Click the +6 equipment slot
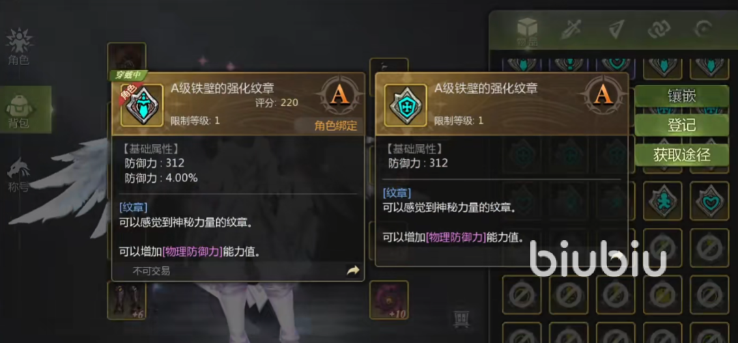Image resolution: width=738 pixels, height=343 pixels. tap(126, 300)
